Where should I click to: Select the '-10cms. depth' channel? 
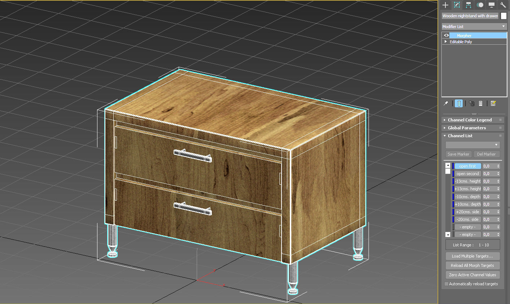coord(467,197)
